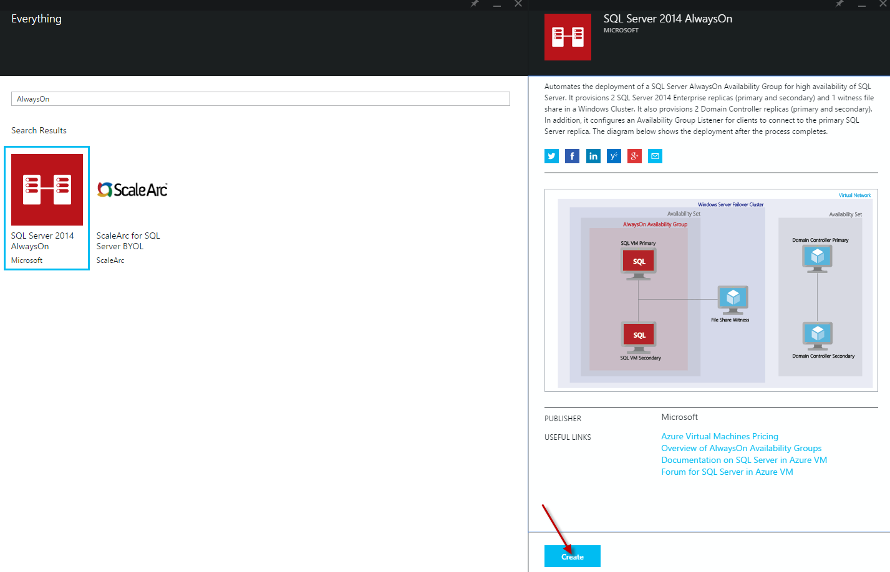890x572 pixels.
Task: Pin the SQL Server 2014 AlwaysOn blade
Action: 839,4
